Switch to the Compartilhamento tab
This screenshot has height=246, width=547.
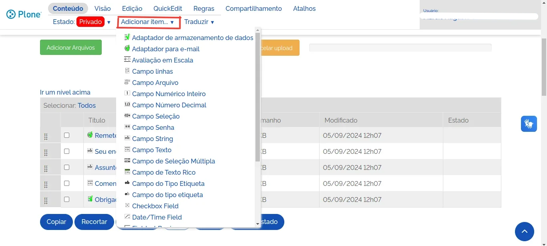point(253,8)
